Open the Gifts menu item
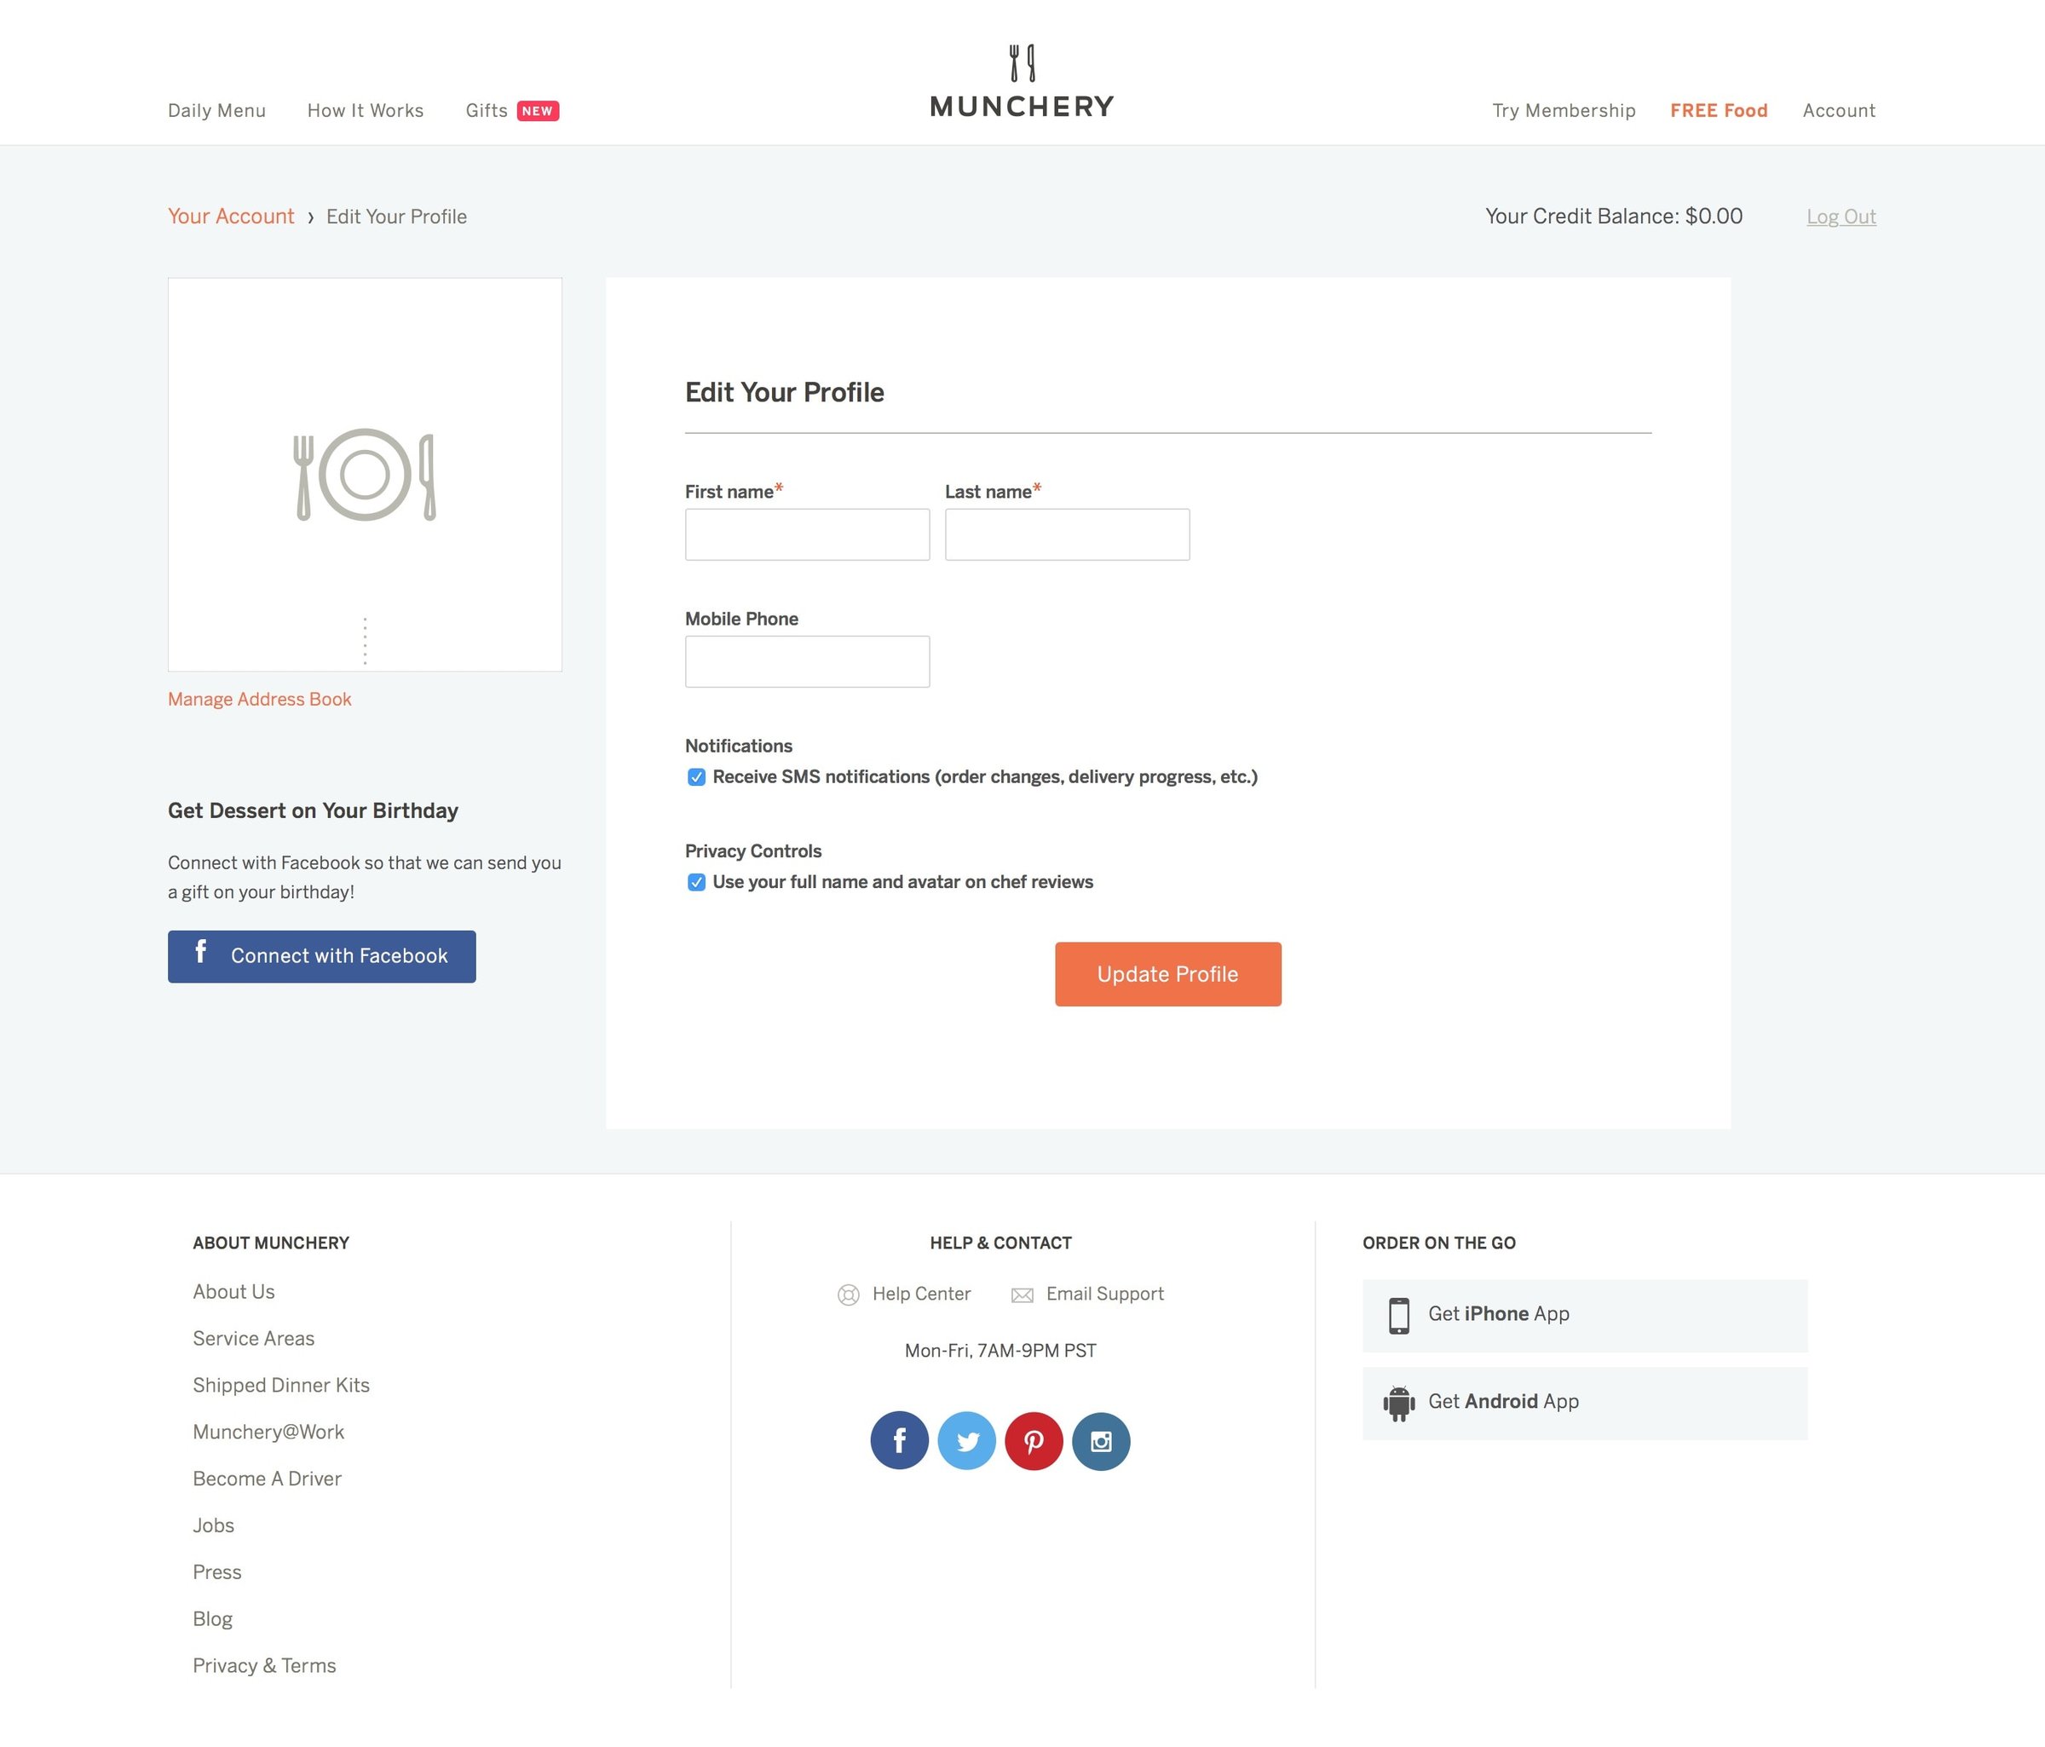The height and width of the screenshot is (1747, 2045). pos(487,111)
